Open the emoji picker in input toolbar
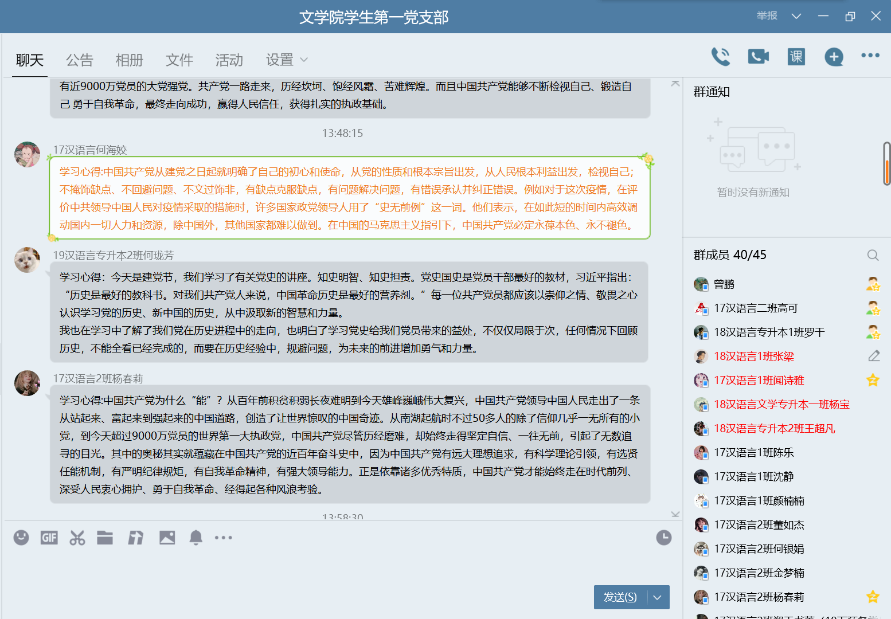The height and width of the screenshot is (619, 891). (x=21, y=538)
